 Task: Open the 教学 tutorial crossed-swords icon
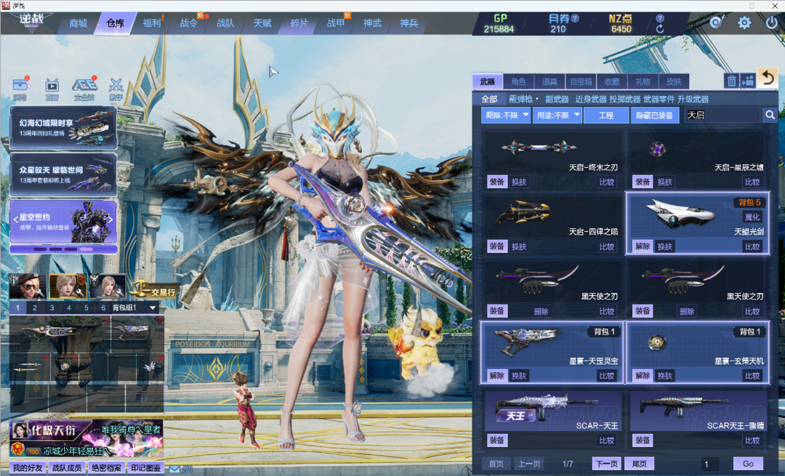point(116,86)
